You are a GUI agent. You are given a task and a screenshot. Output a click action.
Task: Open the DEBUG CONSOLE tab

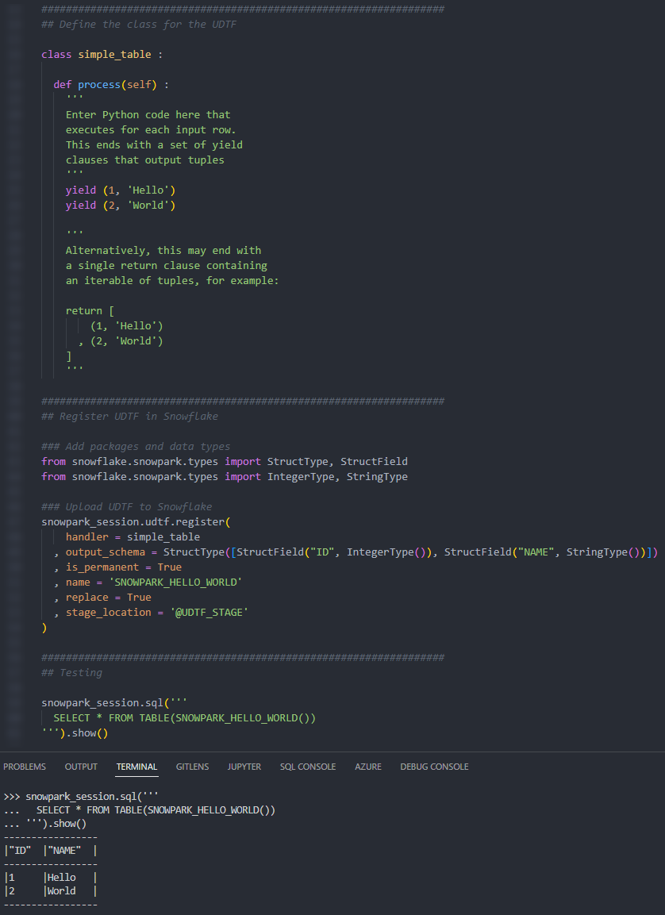[x=435, y=767]
